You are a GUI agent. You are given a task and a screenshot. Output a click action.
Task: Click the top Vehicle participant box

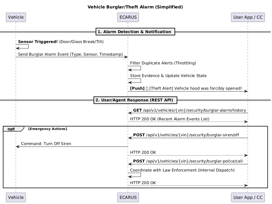tap(16, 17)
